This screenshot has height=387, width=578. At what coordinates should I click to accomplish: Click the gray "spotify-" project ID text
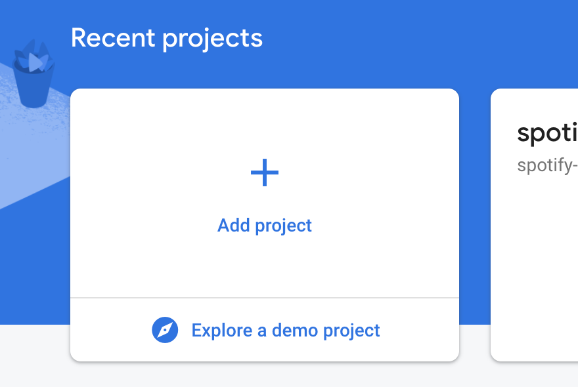pos(546,165)
